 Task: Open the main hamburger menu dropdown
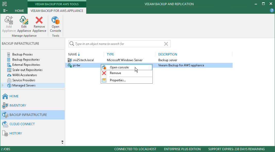(5, 11)
